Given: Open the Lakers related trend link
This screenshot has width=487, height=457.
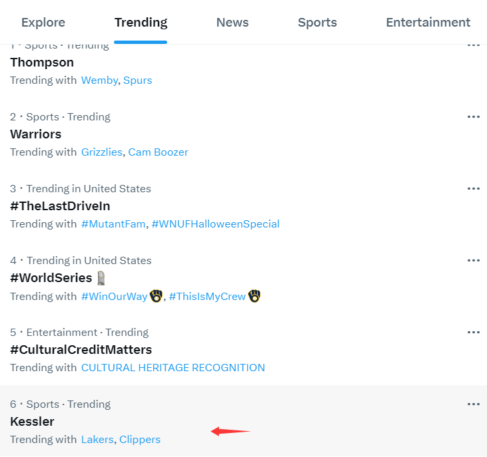Looking at the screenshot, I should point(97,440).
